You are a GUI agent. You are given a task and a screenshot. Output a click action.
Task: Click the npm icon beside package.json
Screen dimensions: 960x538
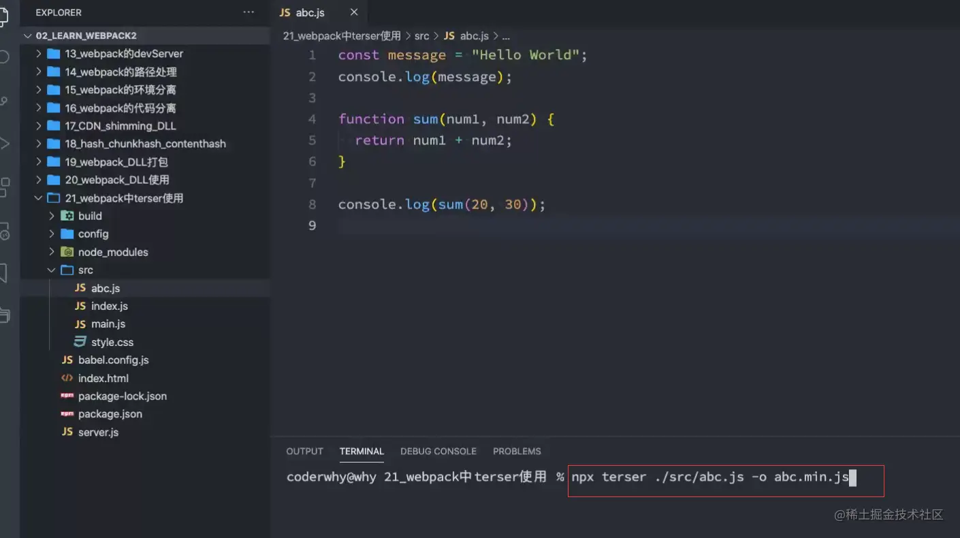coord(67,414)
